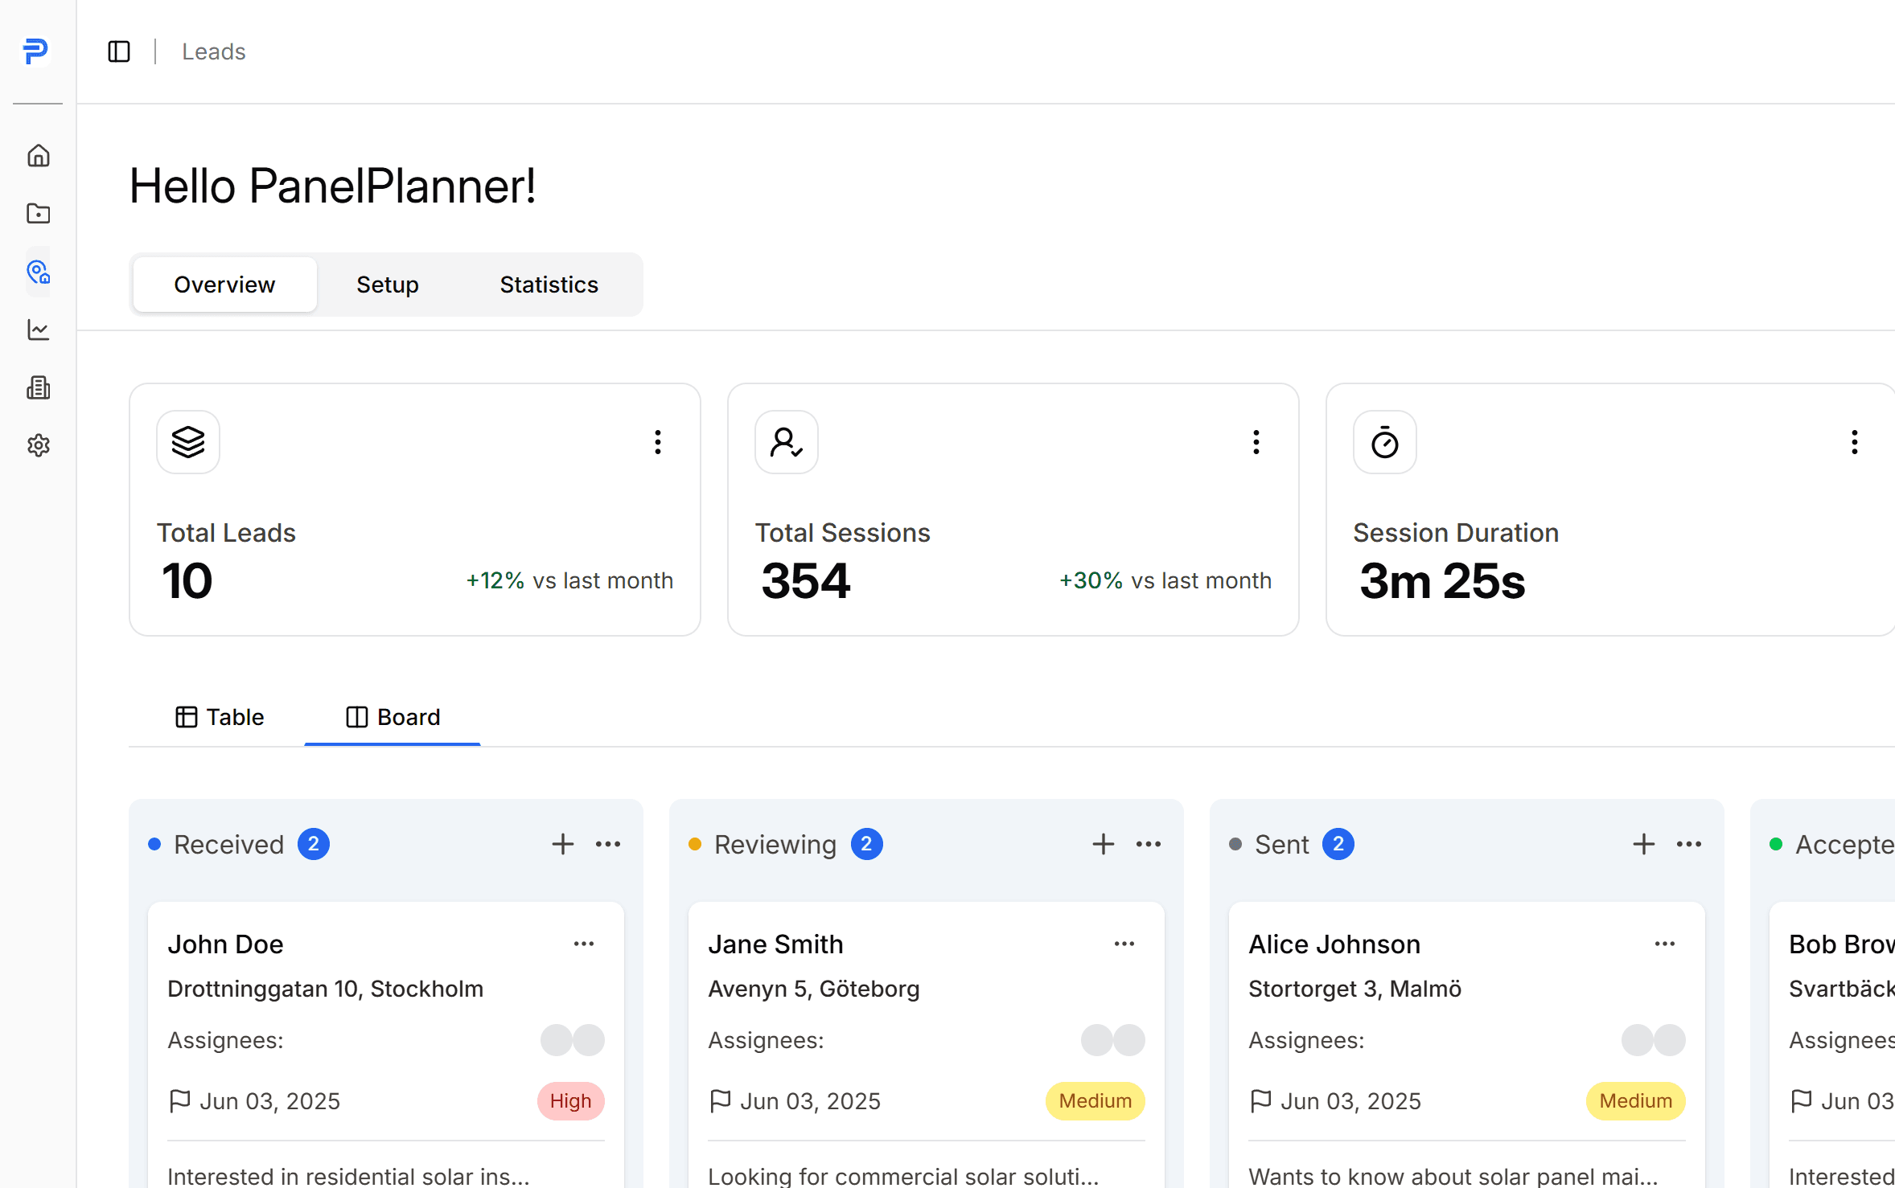Click the Reviewing count badge
1895x1188 pixels.
867,844
